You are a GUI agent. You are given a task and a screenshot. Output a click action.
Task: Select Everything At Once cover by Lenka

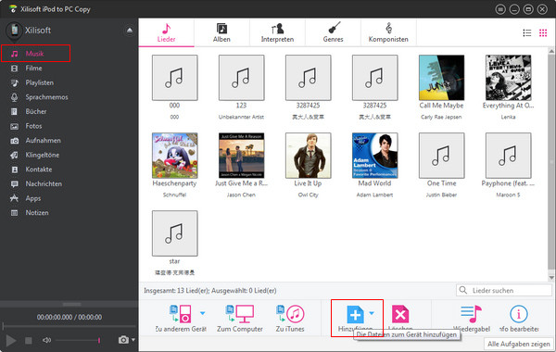point(508,78)
